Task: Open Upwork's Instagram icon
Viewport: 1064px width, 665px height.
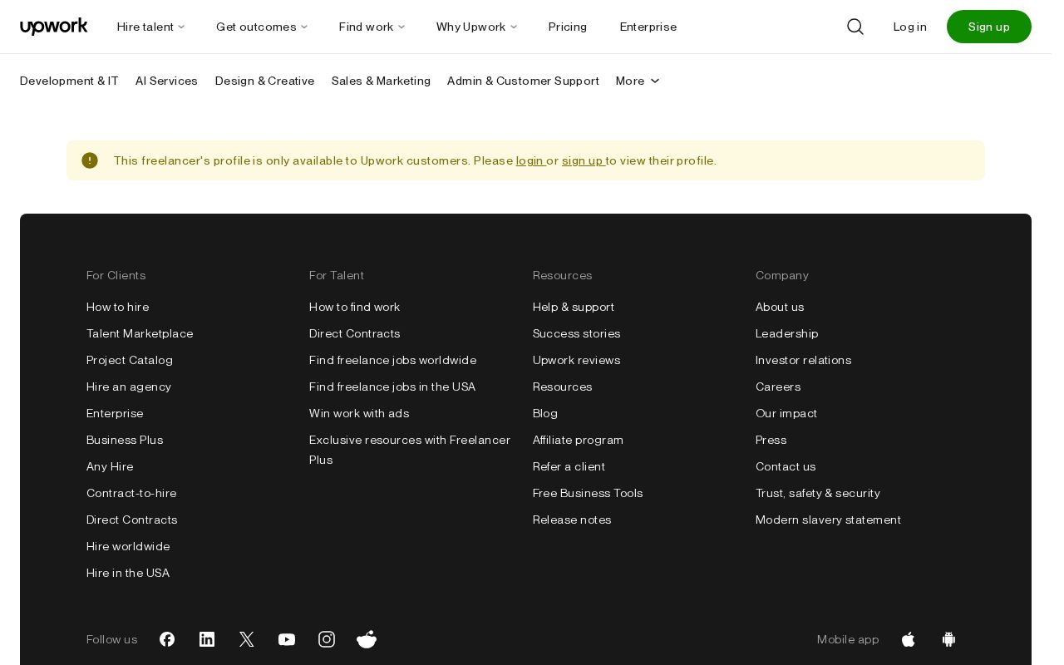Action: (327, 639)
